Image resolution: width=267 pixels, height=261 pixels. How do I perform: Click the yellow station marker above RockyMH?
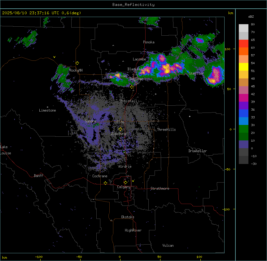click(77, 63)
